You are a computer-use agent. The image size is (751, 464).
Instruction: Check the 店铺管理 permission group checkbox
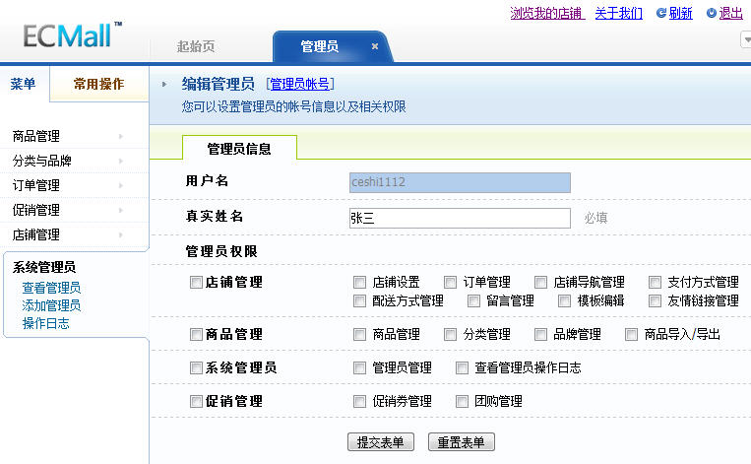pyautogui.click(x=196, y=283)
